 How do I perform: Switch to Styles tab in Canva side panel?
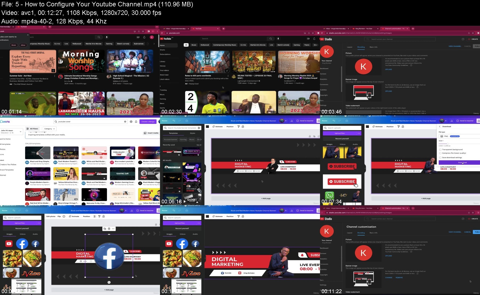193,133
